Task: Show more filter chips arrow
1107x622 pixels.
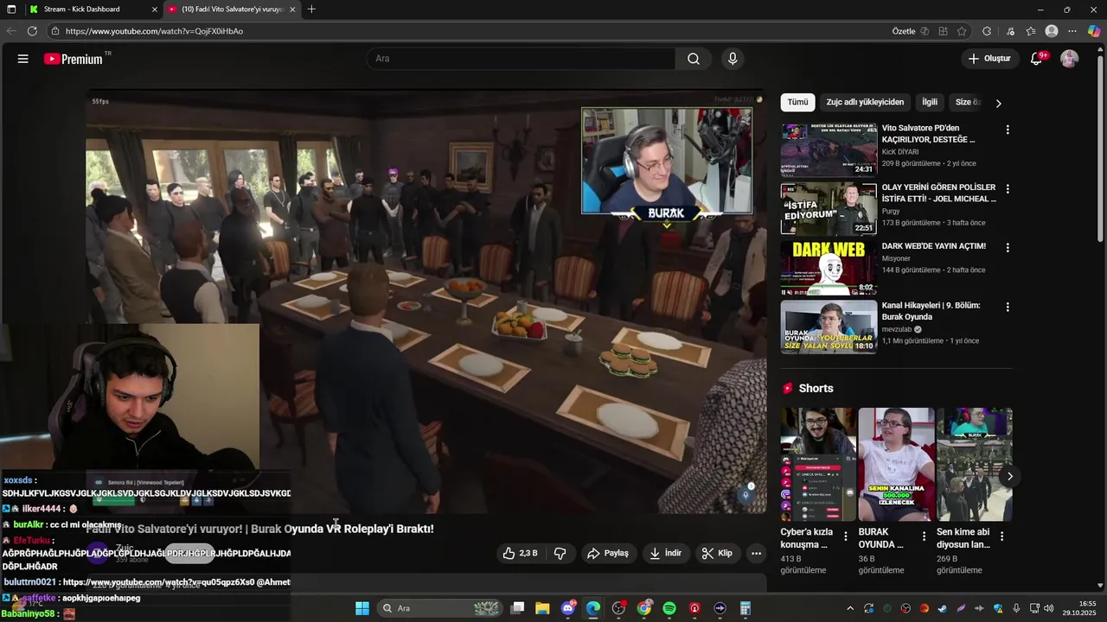Action: coord(998,103)
